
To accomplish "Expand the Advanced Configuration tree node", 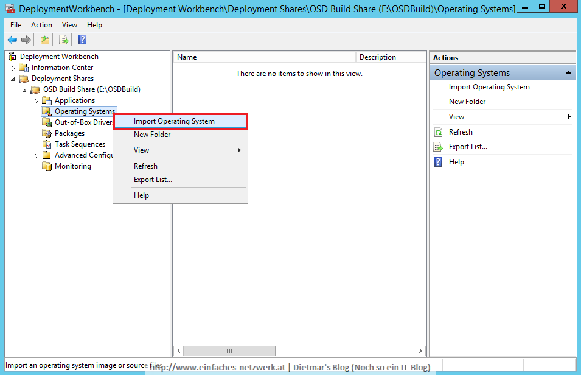I will (36, 156).
